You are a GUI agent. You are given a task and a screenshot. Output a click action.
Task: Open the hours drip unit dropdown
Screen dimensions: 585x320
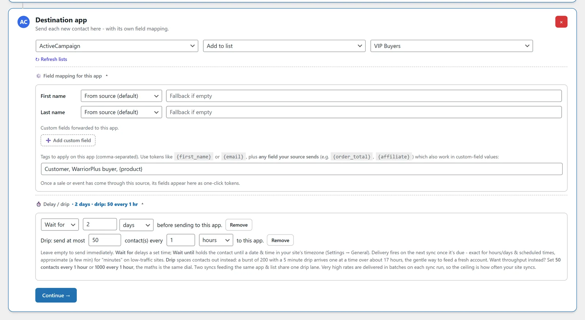216,240
